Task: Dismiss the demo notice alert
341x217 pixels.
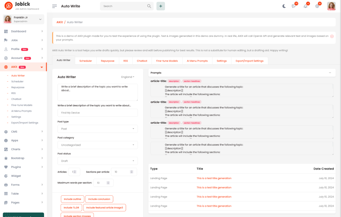Action: 332,36
